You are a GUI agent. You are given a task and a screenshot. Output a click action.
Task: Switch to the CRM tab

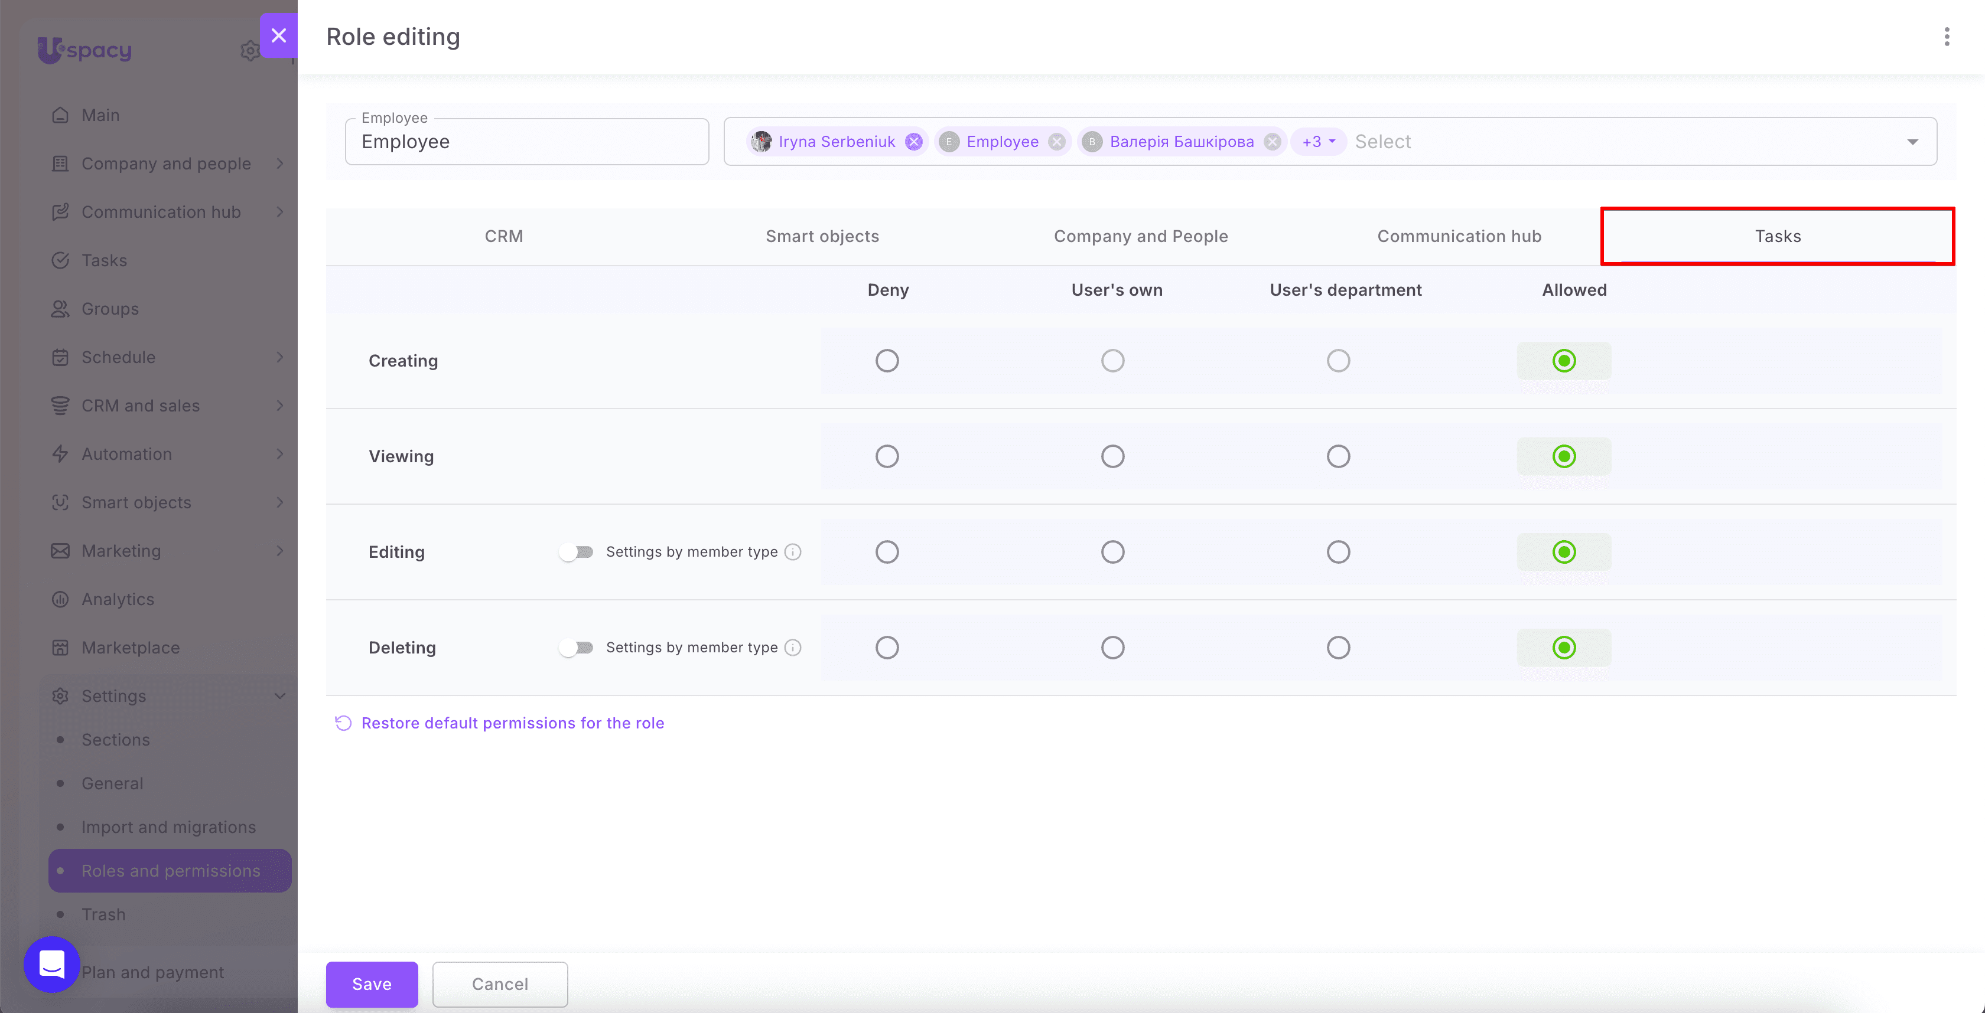pyautogui.click(x=504, y=236)
